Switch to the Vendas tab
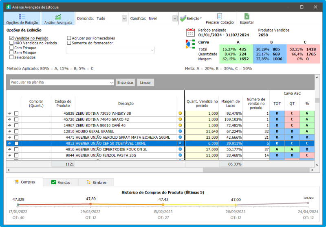The image size is (326, 227). [60, 182]
